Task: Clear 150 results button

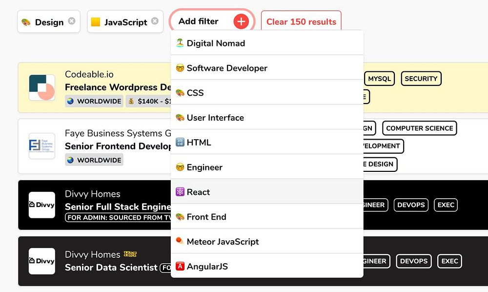Action: pyautogui.click(x=301, y=22)
